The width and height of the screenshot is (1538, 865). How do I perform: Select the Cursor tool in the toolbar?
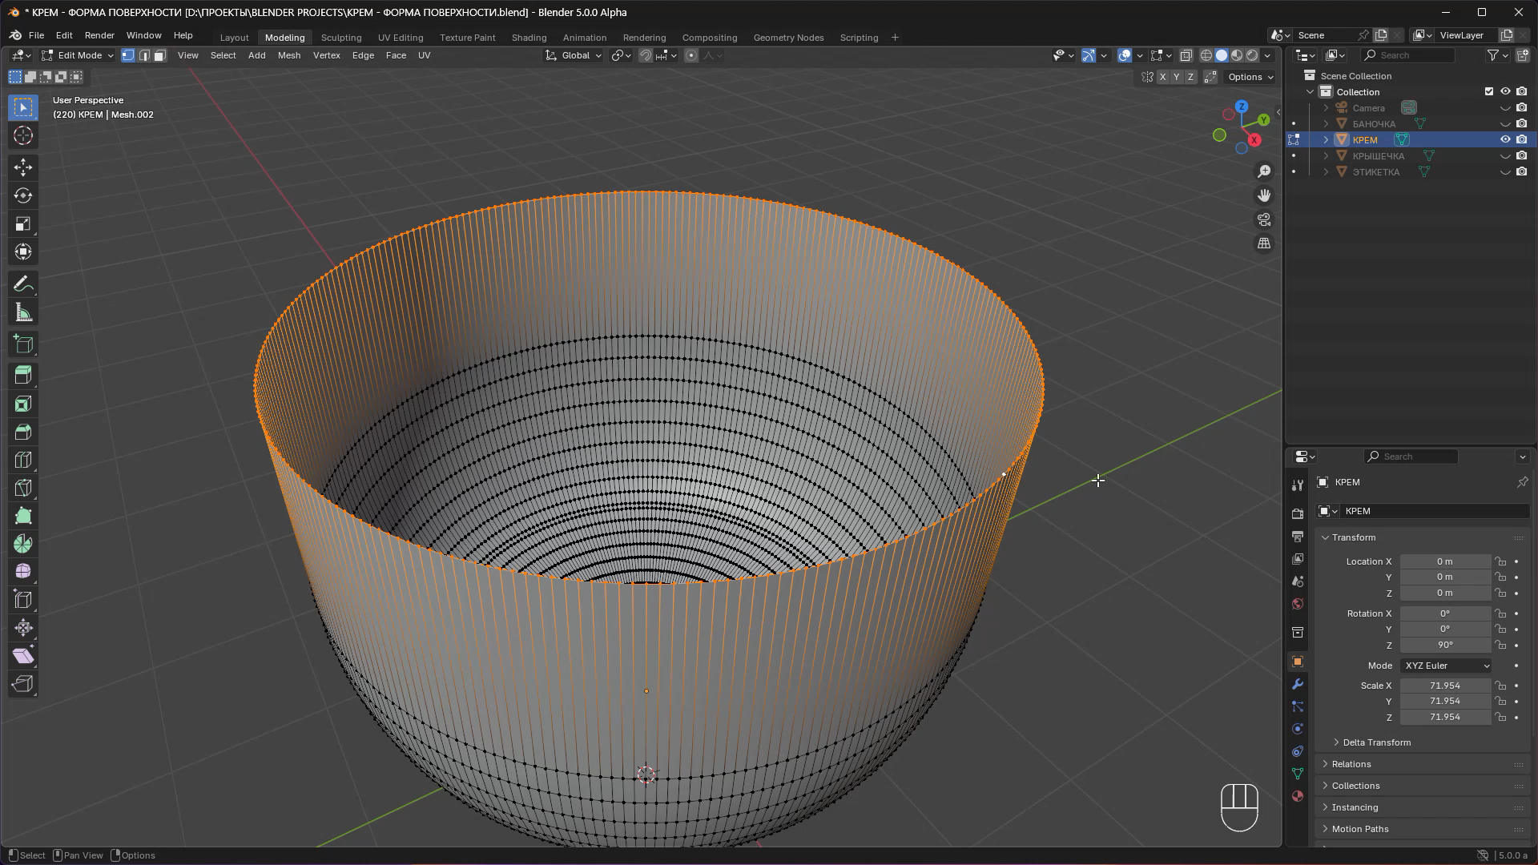coord(23,135)
